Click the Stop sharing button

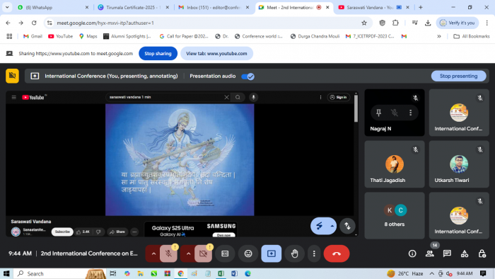[x=158, y=53]
